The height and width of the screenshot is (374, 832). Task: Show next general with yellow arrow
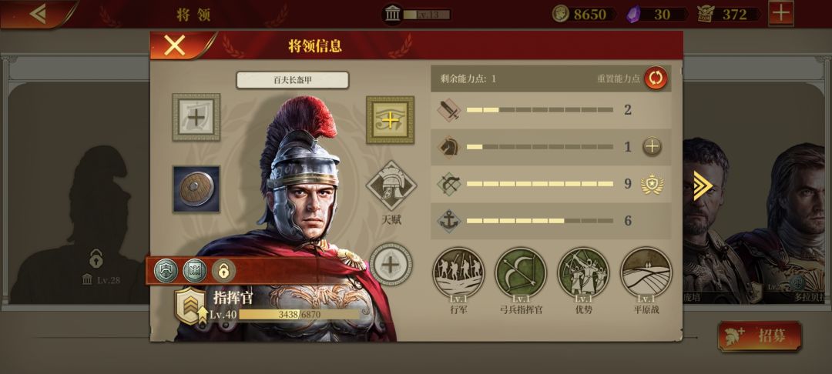point(703,185)
